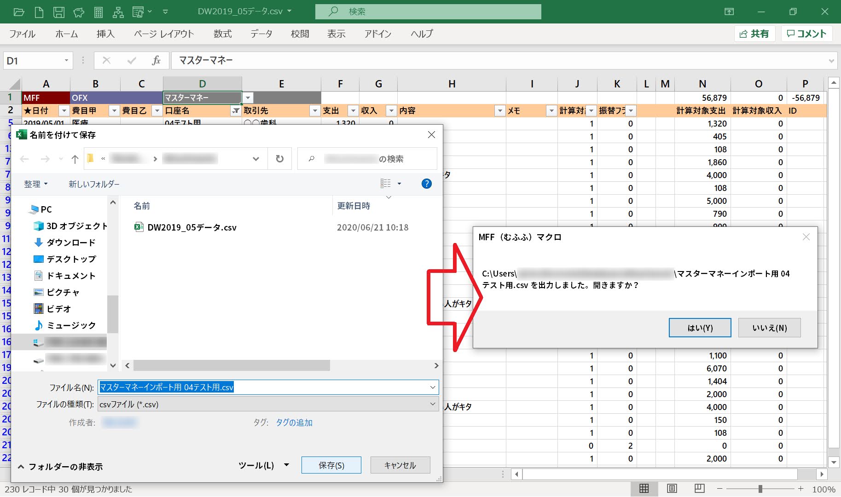Close the MFF macro message dialog
The image size is (841, 497).
(x=806, y=237)
